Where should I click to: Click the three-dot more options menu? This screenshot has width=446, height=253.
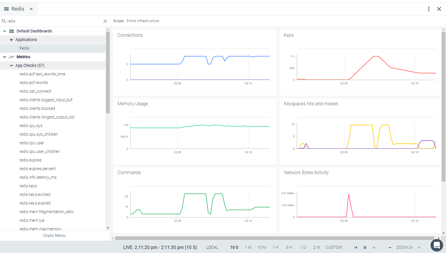pyautogui.click(x=429, y=9)
